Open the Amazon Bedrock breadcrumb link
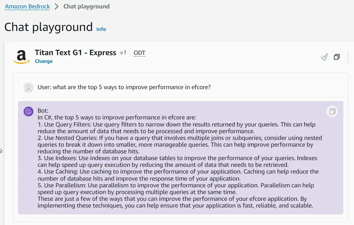 27,6
